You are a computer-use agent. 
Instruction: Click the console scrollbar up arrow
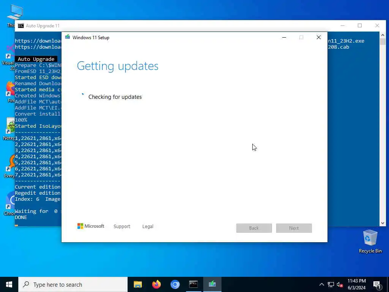(383, 35)
